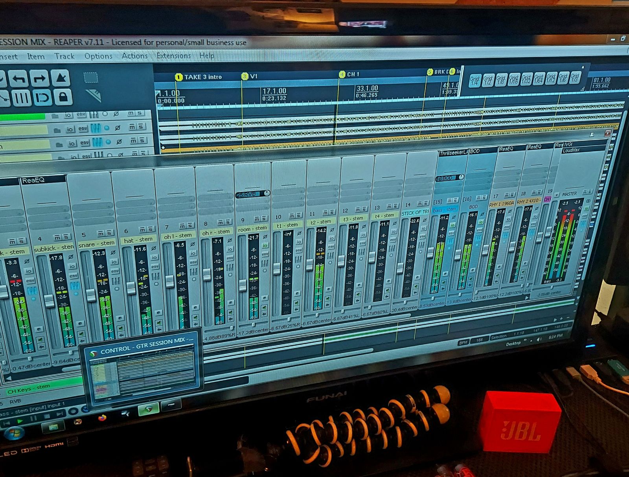Viewport: 629px width, 477px height.
Task: Open ThrillseekerLA plugin on bass channel
Action: tap(453, 153)
